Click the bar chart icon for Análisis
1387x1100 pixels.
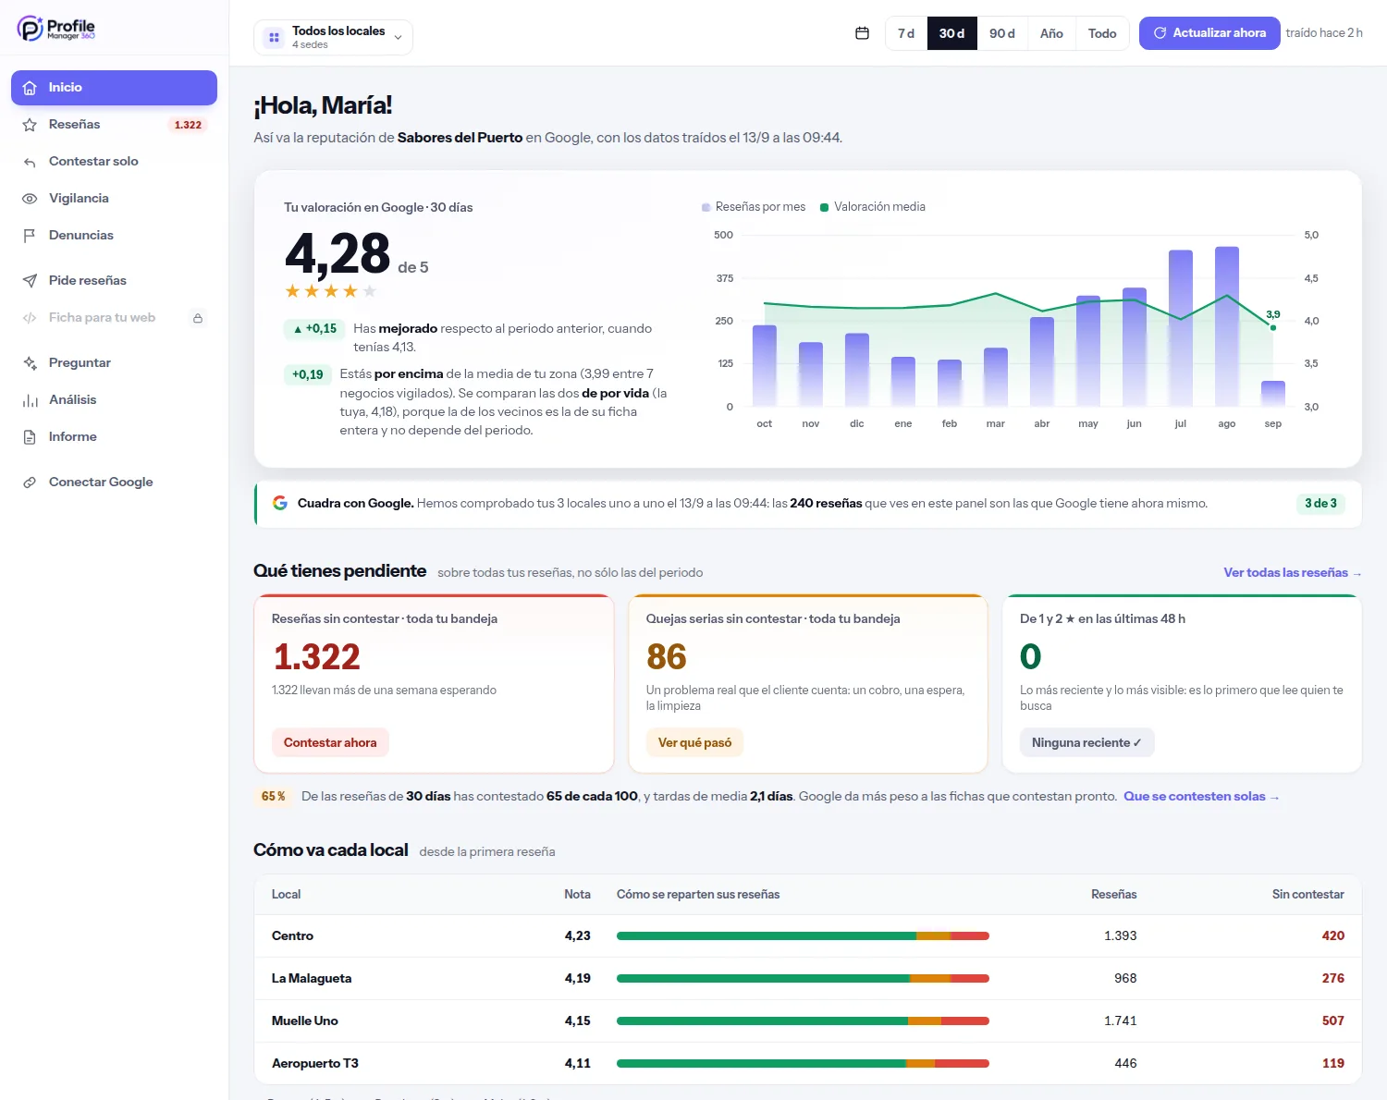click(30, 400)
